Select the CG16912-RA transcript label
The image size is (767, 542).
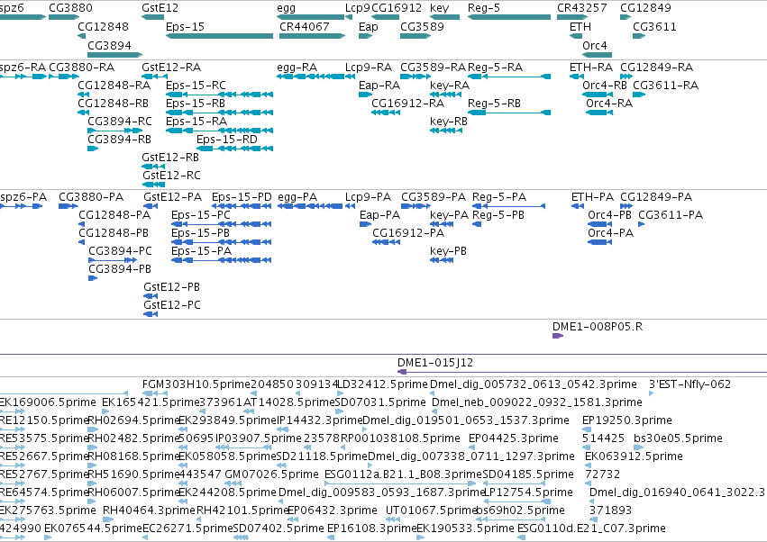click(x=408, y=104)
